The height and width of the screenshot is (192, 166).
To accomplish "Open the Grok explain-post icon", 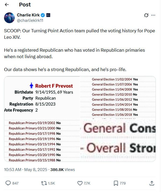I will 146,15.
